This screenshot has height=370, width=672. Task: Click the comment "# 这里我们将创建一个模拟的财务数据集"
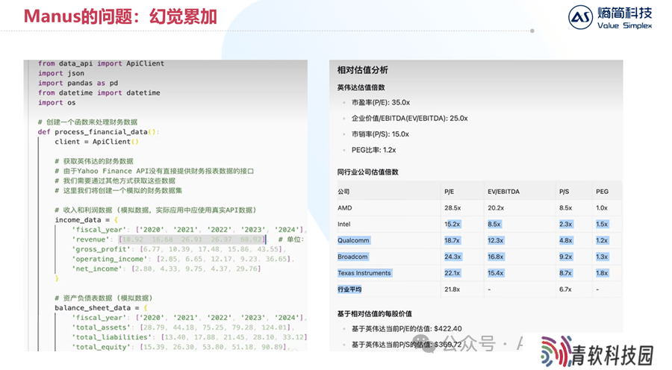point(118,190)
